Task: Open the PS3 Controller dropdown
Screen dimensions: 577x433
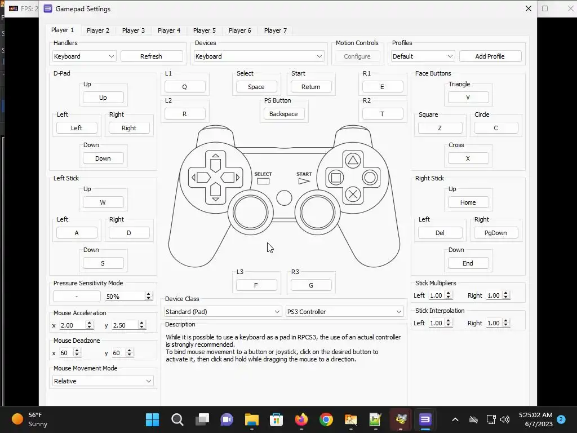Action: click(344, 312)
